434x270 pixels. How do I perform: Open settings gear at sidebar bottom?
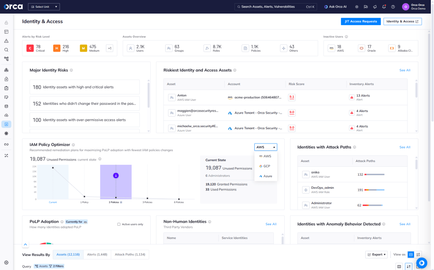tap(6, 262)
